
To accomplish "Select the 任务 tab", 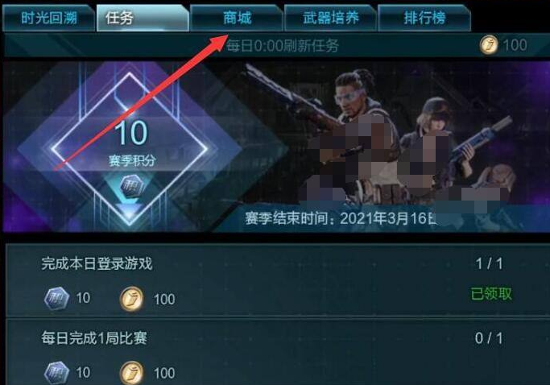I will click(x=143, y=18).
